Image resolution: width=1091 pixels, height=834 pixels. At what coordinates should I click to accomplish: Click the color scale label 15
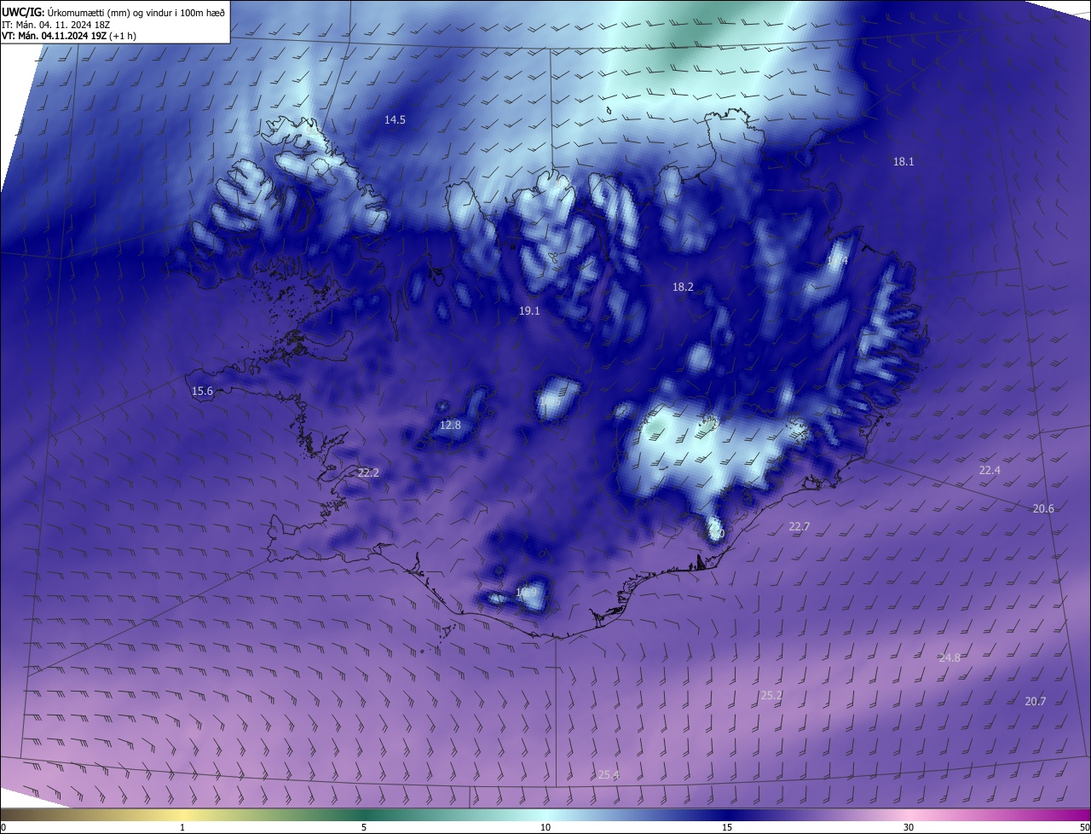tap(727, 827)
